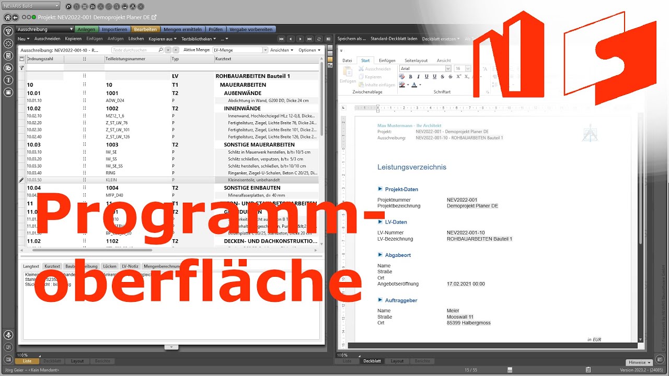Switch to the Anlegen workflow tab
Image resolution: width=669 pixels, height=376 pixels.
pos(87,29)
